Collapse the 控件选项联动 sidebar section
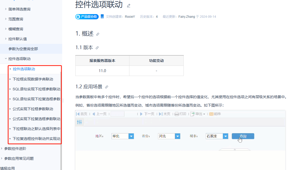Screen dimensions: 300x170 pyautogui.click(x=6, y=59)
